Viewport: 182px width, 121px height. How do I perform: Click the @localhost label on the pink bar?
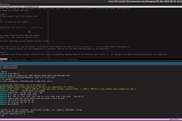174,119
